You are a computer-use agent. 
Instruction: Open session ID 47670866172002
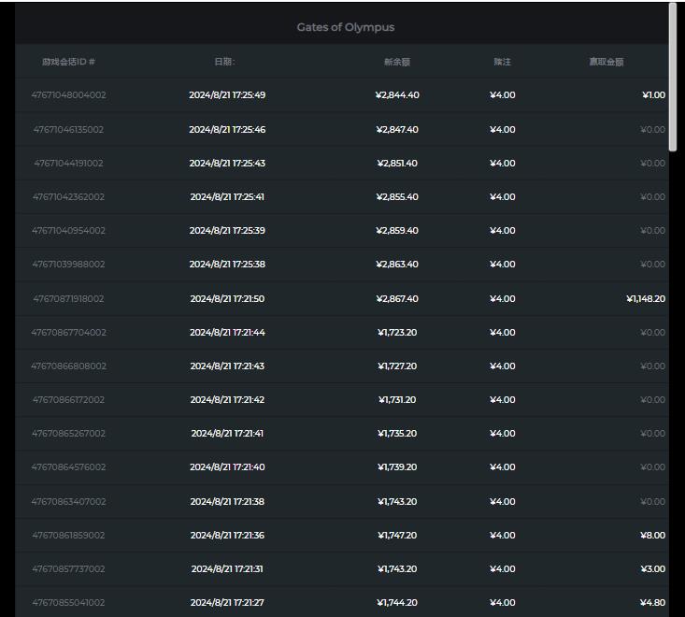pos(68,400)
